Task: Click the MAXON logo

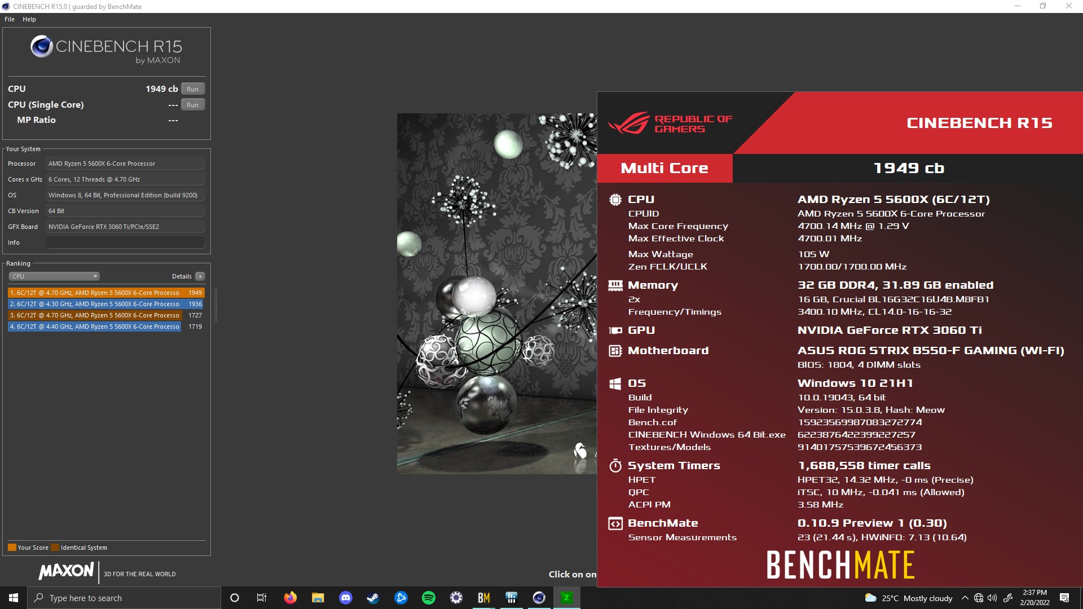Action: click(x=67, y=571)
